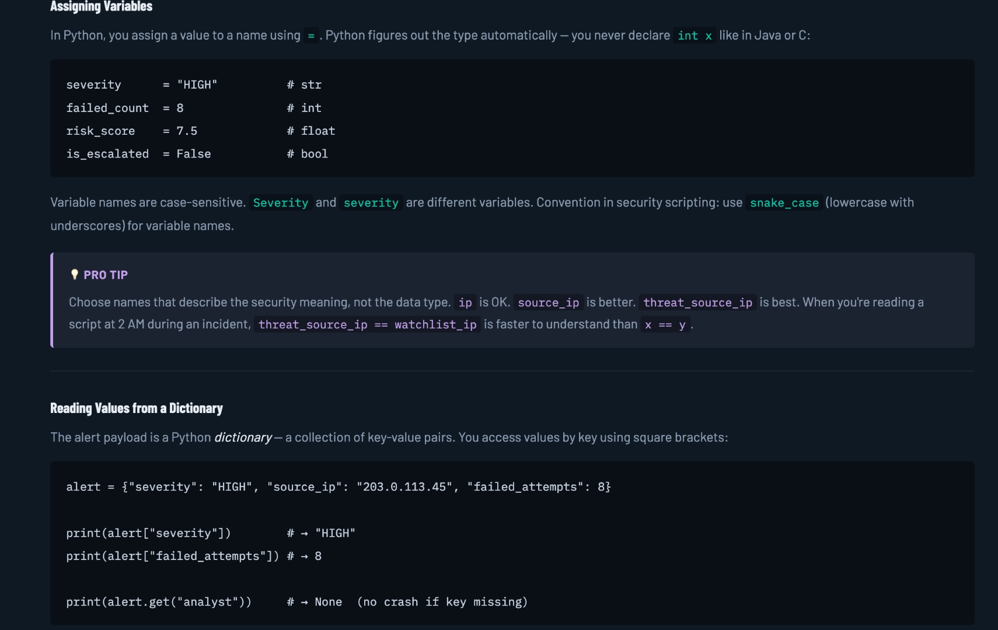The width and height of the screenshot is (998, 630).
Task: Click the line print(alert["failed_attempts"])
Action: click(x=173, y=556)
